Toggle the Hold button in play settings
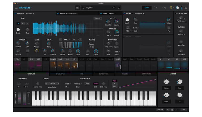Screen dimensions: 202x117 click(87, 84)
